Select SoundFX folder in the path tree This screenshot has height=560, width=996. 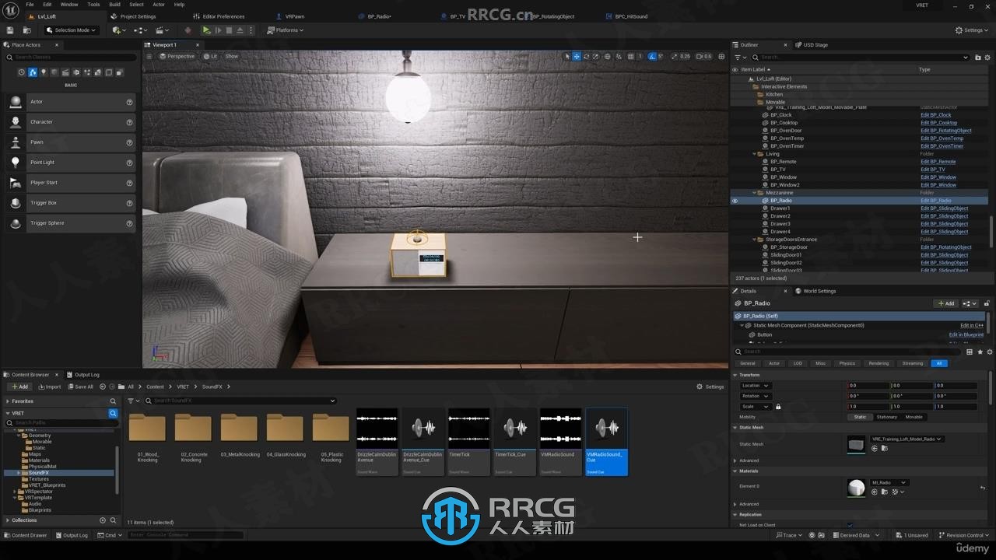pos(39,473)
